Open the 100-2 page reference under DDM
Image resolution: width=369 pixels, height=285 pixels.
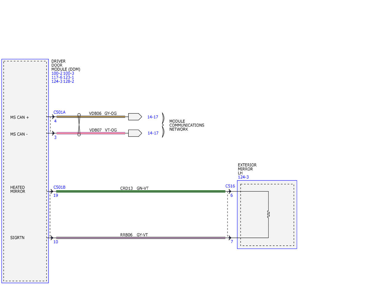pos(57,73)
